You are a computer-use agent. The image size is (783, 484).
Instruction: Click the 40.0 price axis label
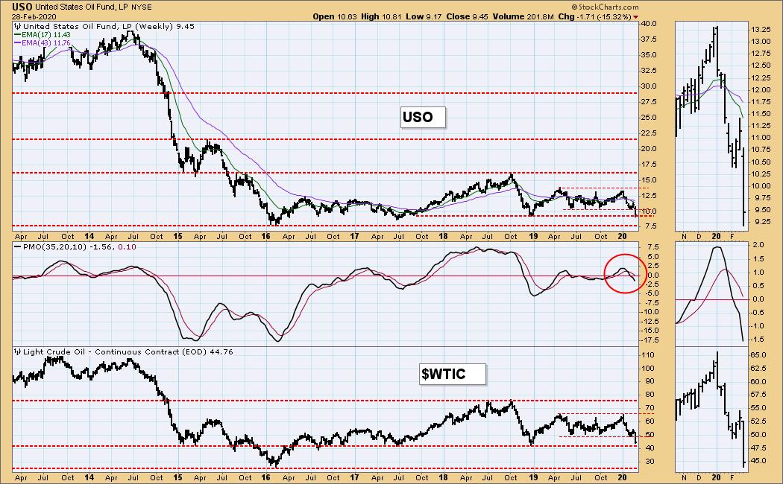(649, 23)
